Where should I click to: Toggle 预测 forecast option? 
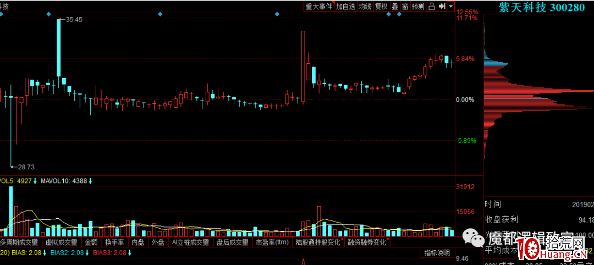[x=418, y=6]
